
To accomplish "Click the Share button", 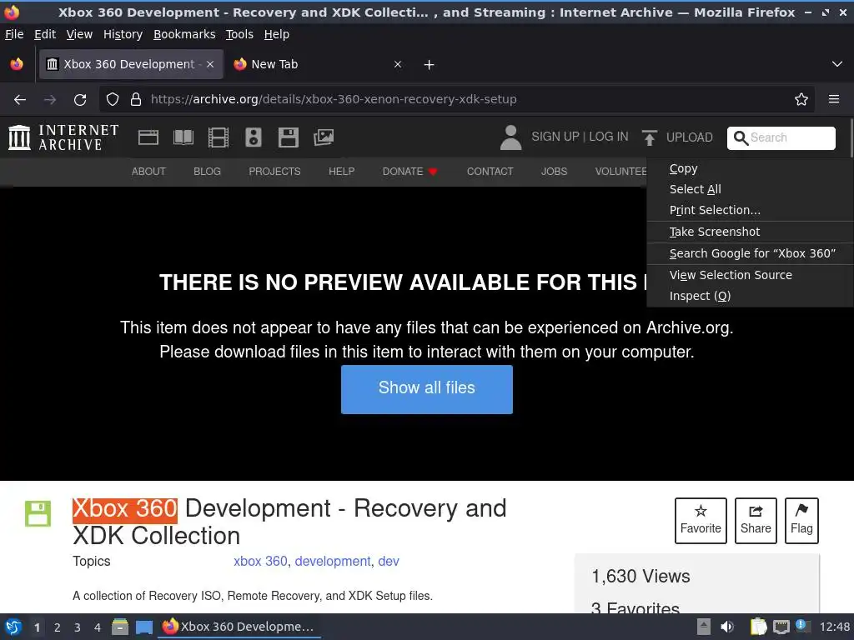I will (x=756, y=520).
